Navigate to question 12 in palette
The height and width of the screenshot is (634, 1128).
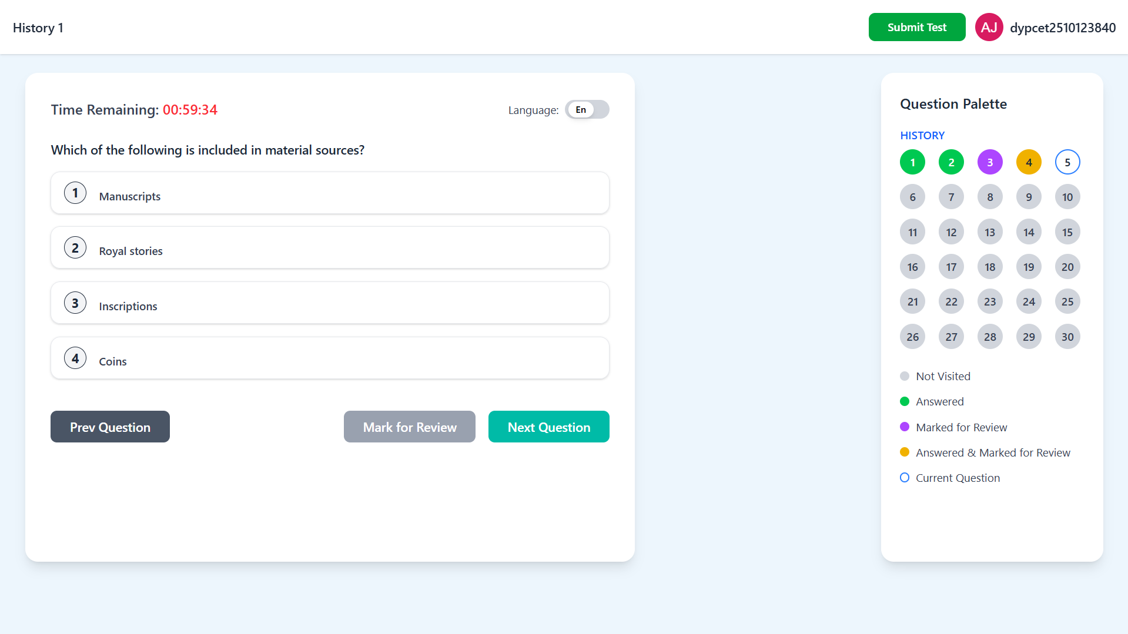pos(951,232)
